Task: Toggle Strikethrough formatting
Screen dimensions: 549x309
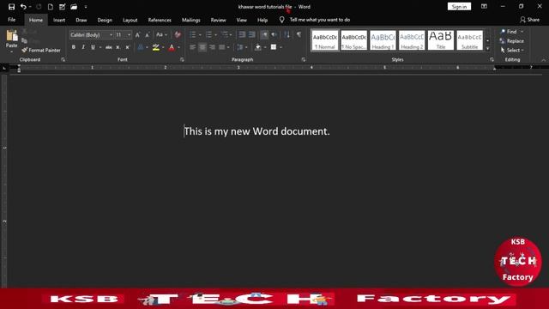Action: 109,47
